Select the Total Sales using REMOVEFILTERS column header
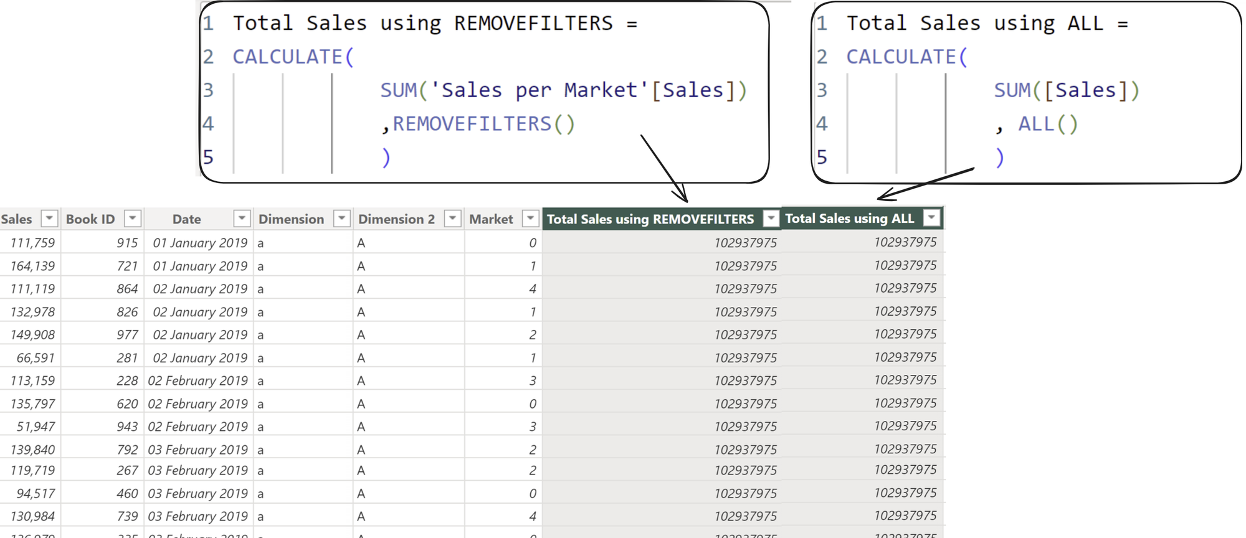 pos(650,219)
